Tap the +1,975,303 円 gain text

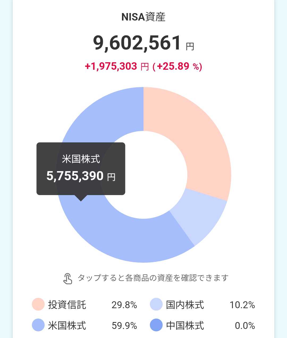tap(117, 66)
